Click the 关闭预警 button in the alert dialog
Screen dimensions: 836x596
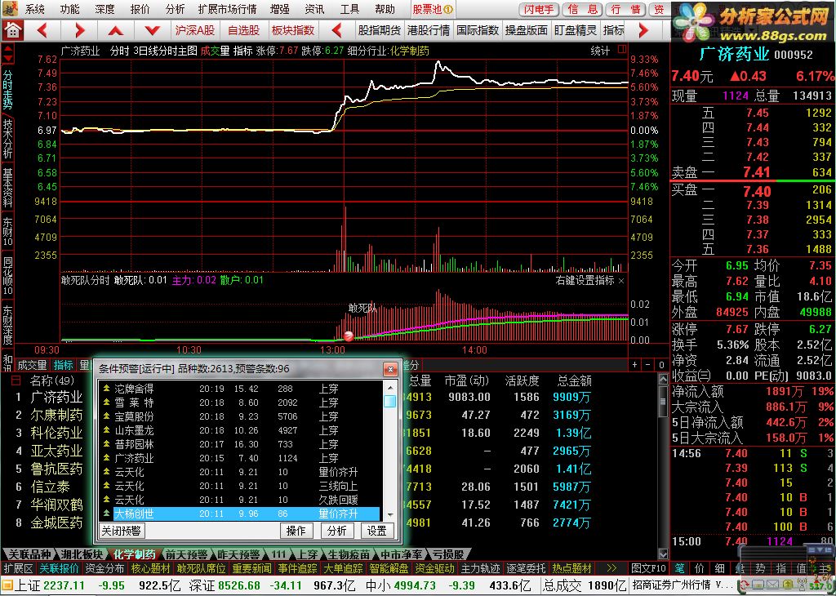(x=122, y=531)
